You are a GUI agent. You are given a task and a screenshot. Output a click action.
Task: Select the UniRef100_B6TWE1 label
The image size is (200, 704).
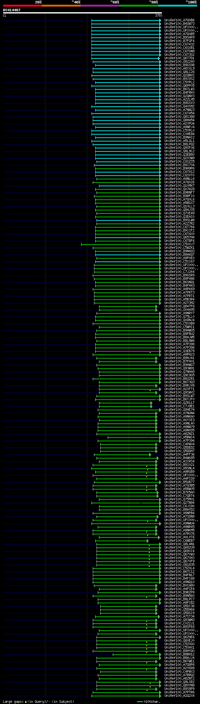[x=179, y=661]
